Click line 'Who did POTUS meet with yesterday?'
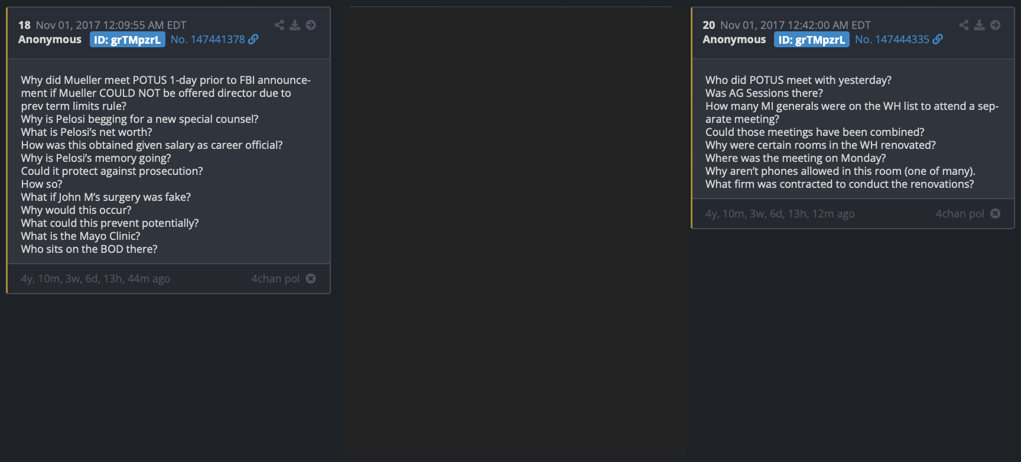This screenshot has height=462, width=1021. point(798,80)
